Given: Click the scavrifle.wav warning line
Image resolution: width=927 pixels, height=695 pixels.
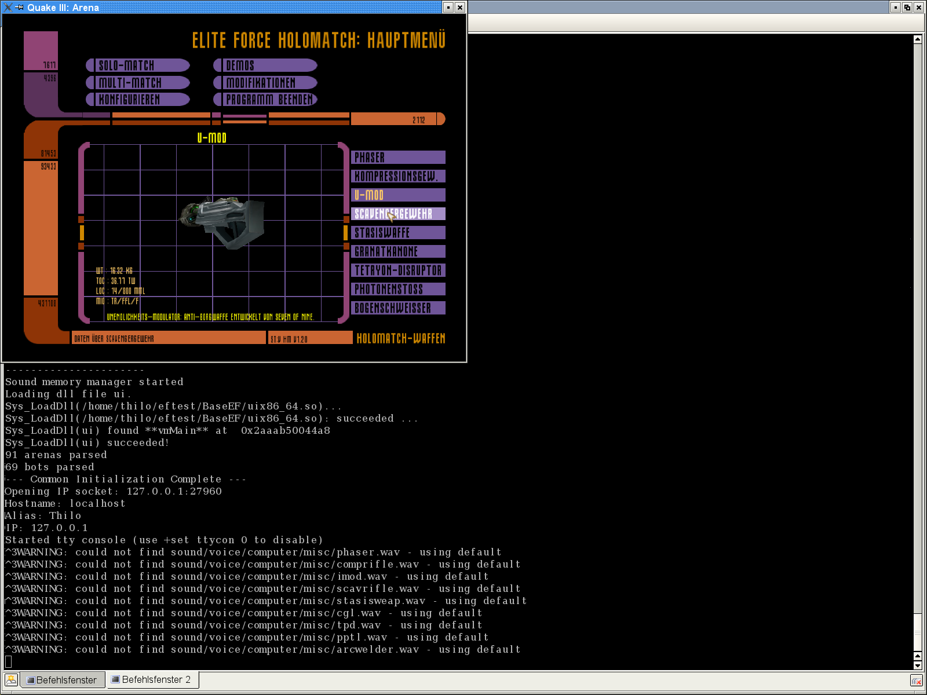Looking at the screenshot, I should click(x=262, y=588).
